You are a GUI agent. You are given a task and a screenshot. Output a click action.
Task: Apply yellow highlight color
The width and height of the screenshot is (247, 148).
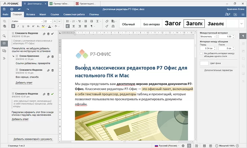point(43,26)
